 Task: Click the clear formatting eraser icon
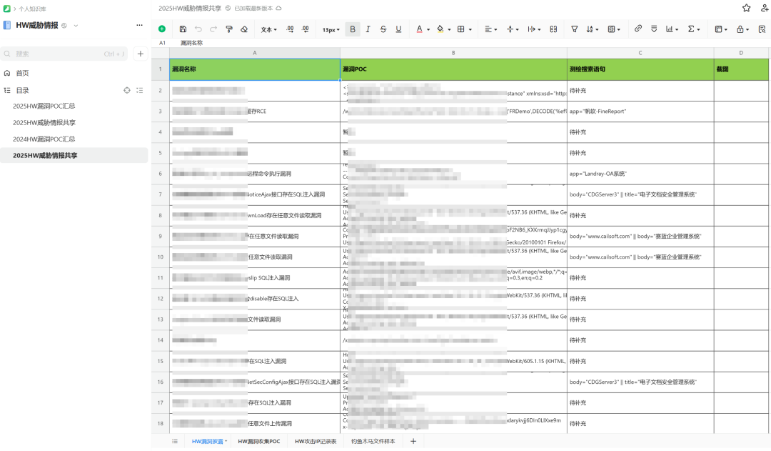pyautogui.click(x=244, y=29)
